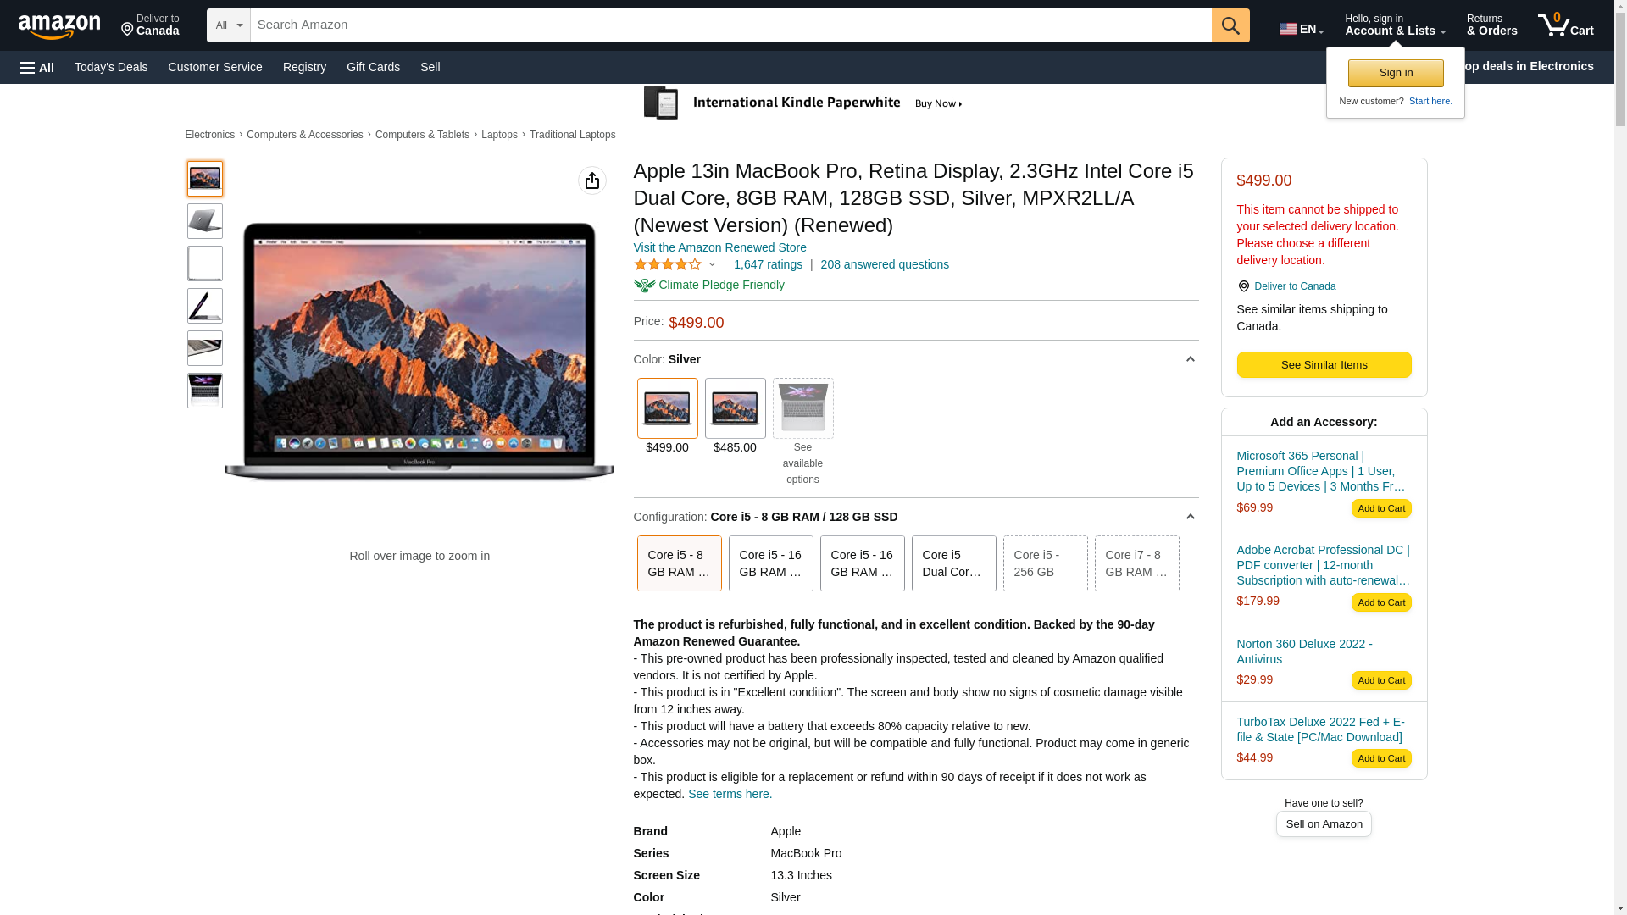
Task: Open the search category All dropdown
Action: pos(228,25)
